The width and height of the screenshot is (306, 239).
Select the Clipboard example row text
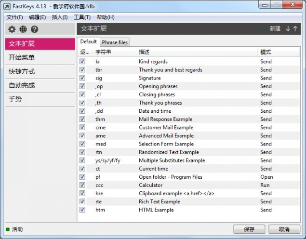point(177,193)
